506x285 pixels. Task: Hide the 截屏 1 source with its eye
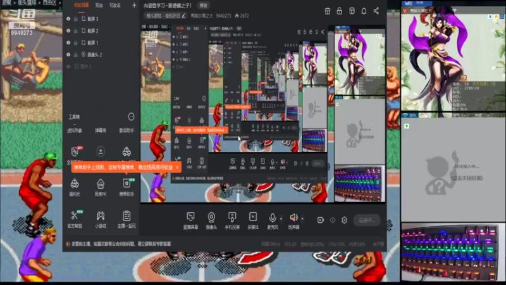tap(68, 42)
